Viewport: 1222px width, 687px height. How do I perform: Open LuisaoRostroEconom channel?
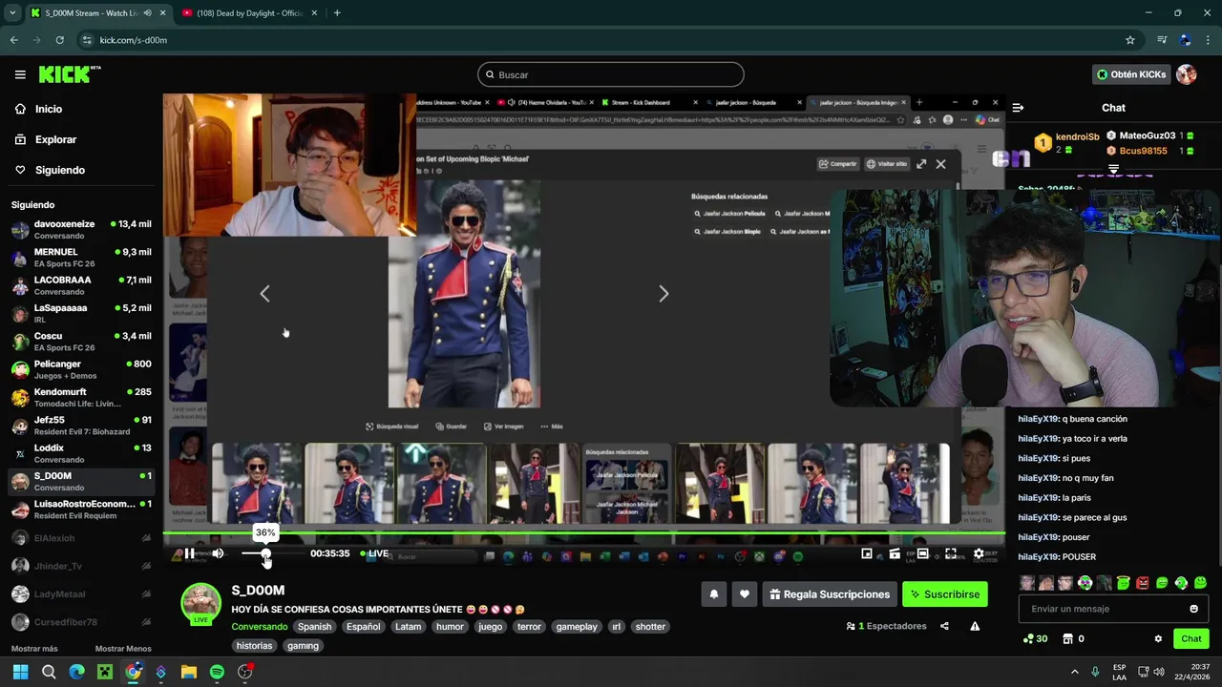81,510
